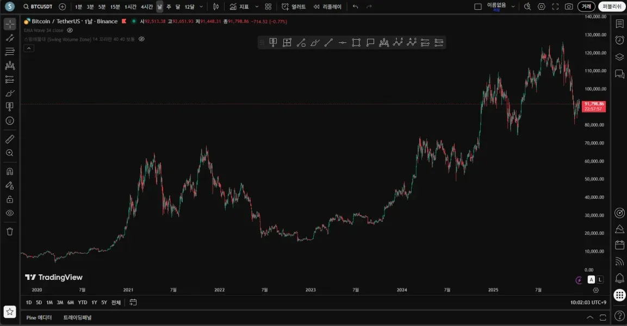Image resolution: width=627 pixels, height=326 pixels.
Task: Open chat panel in right sidebar
Action: point(619,74)
